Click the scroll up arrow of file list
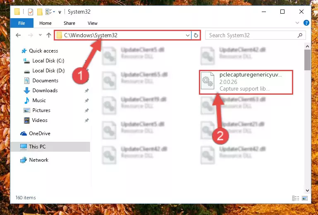Screen dimensions: 318x215 click(x=307, y=46)
